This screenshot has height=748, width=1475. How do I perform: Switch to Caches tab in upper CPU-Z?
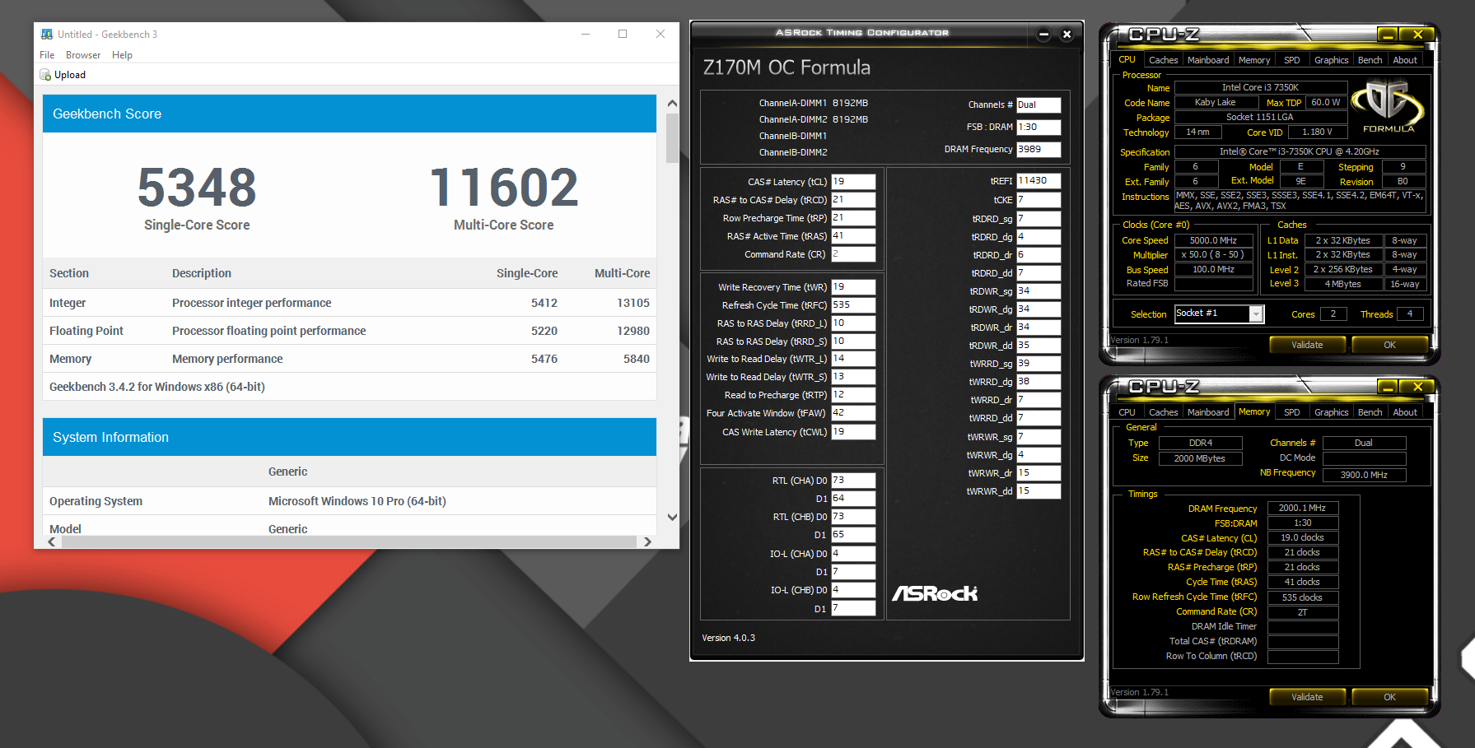pyautogui.click(x=1163, y=60)
